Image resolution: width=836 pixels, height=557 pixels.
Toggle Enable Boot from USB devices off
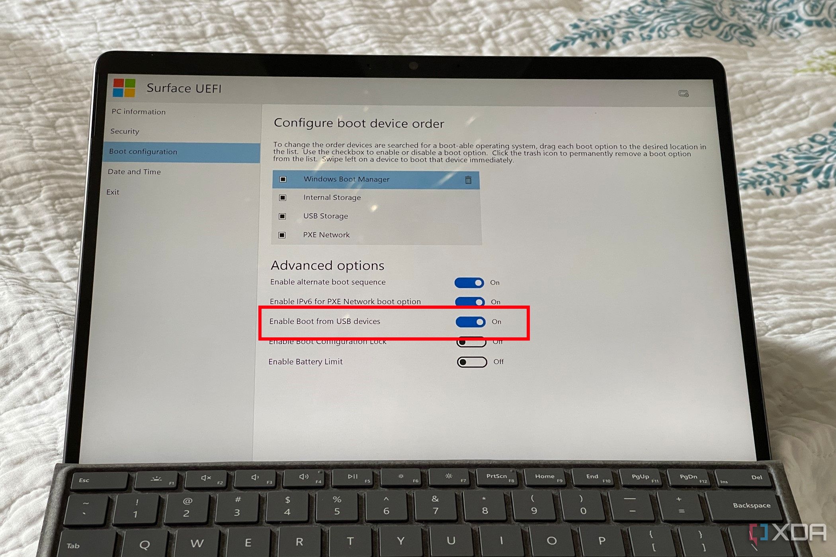[471, 321]
